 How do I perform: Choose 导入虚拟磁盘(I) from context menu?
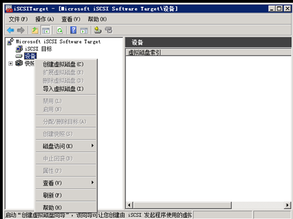(66, 89)
